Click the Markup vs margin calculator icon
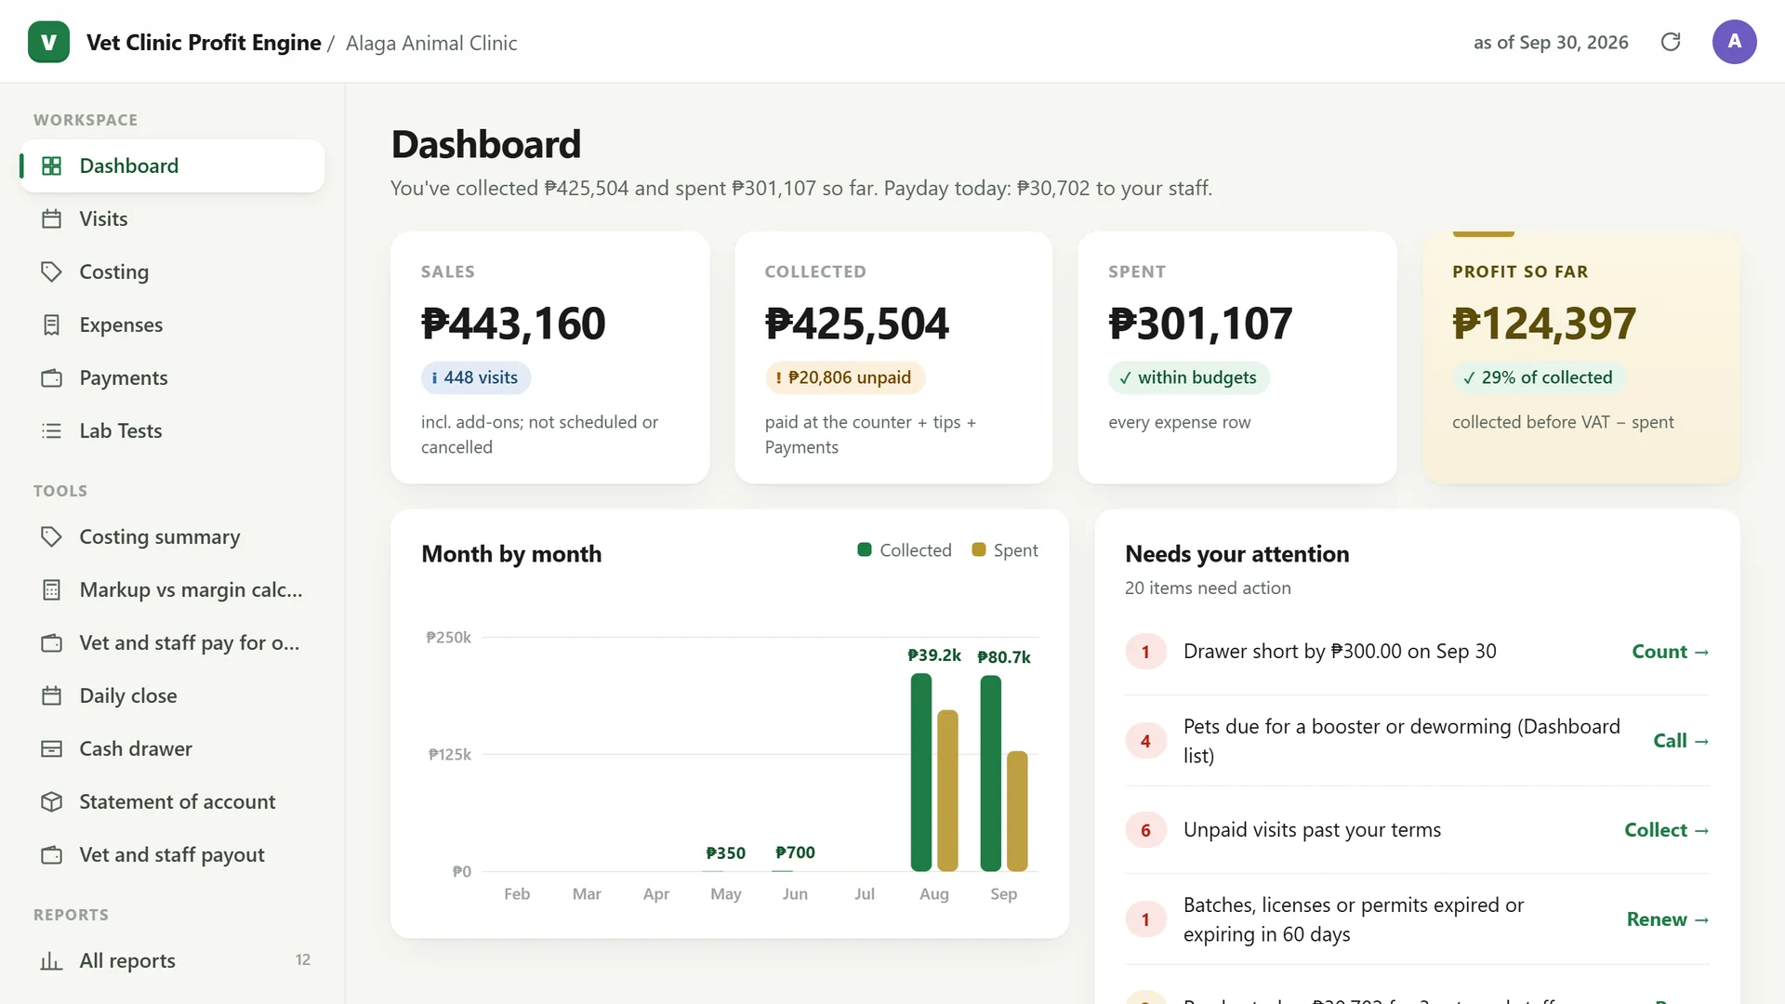This screenshot has width=1785, height=1004. click(52, 589)
